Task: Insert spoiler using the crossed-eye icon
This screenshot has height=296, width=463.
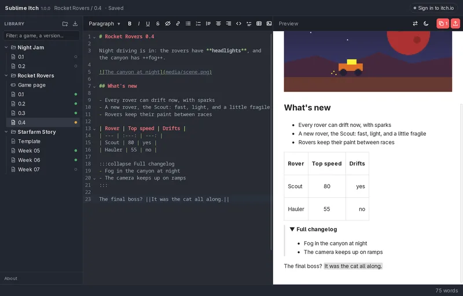Action: click(x=168, y=24)
